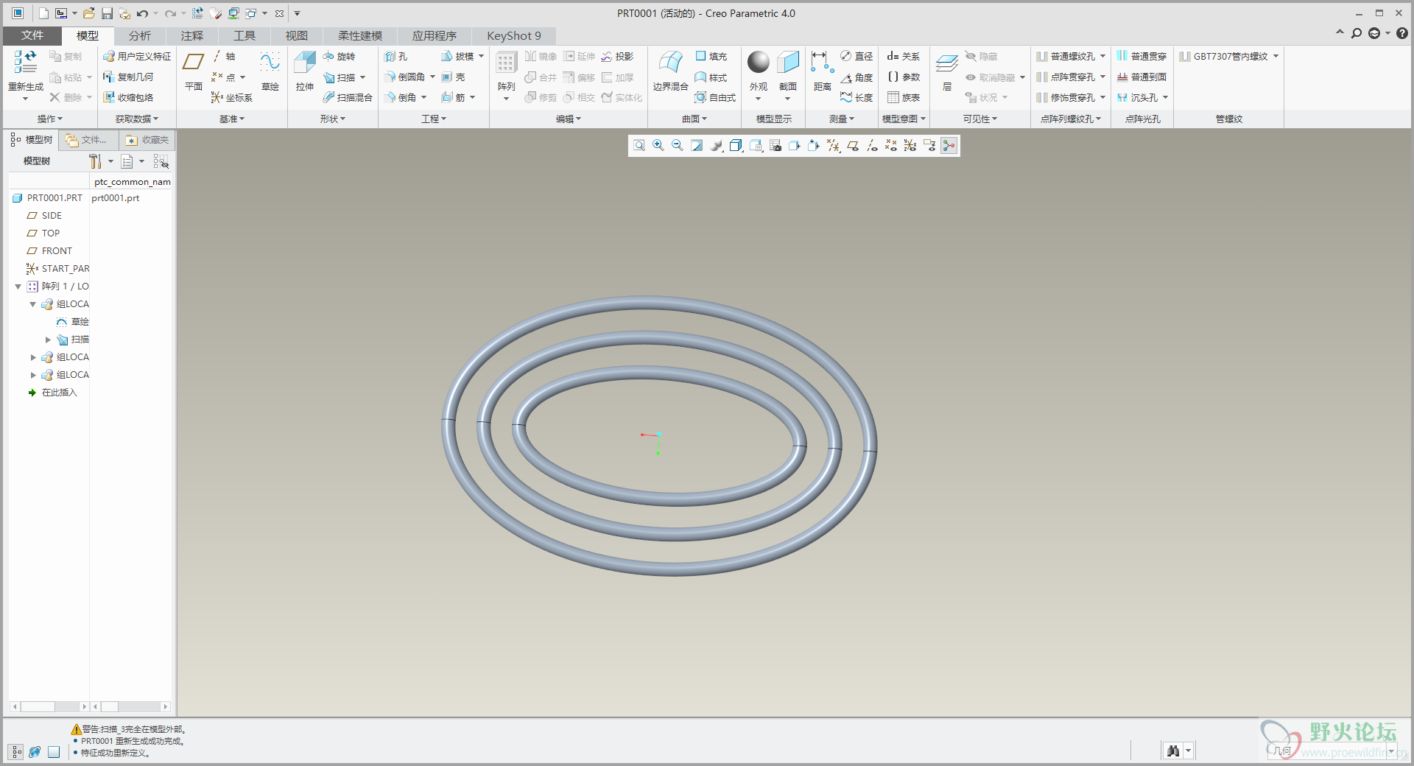Click the repaint icon in graphics toolbar
This screenshot has width=1414, height=766.
[697, 146]
